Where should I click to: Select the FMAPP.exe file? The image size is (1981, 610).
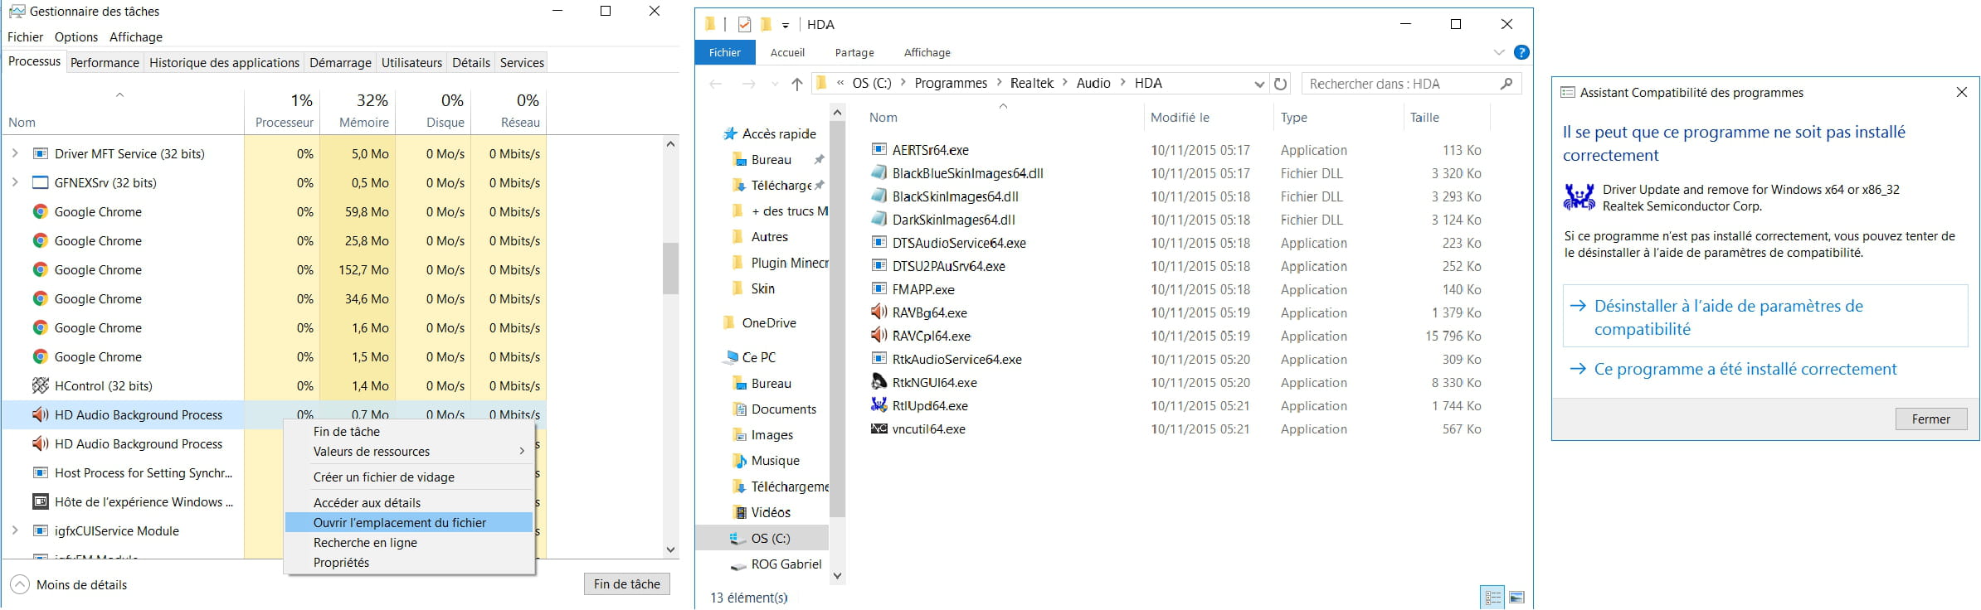click(923, 289)
